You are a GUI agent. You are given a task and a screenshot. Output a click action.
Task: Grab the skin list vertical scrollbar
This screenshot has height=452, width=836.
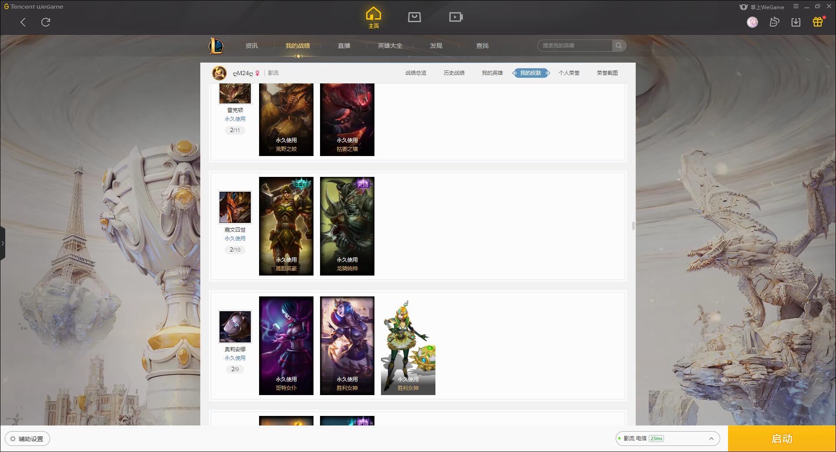point(633,226)
